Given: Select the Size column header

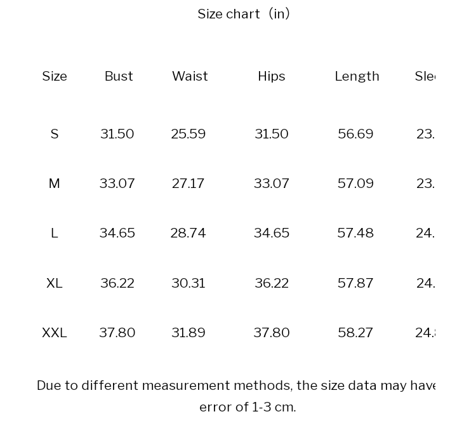Looking at the screenshot, I should tap(55, 76).
